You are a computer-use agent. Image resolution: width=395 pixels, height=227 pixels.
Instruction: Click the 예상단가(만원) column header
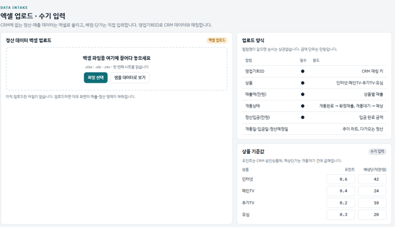(375, 170)
